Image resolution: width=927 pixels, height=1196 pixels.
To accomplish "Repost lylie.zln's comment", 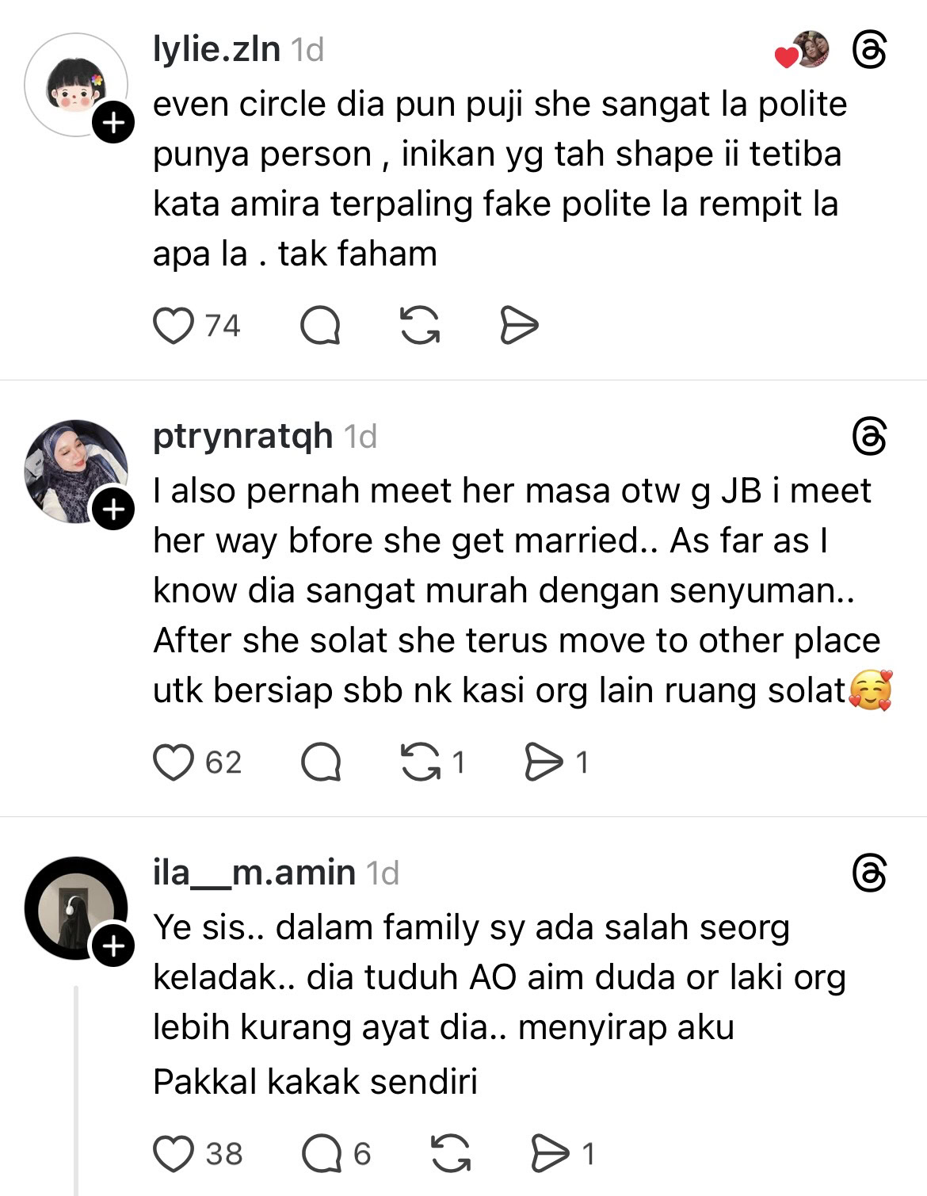I will 420,326.
